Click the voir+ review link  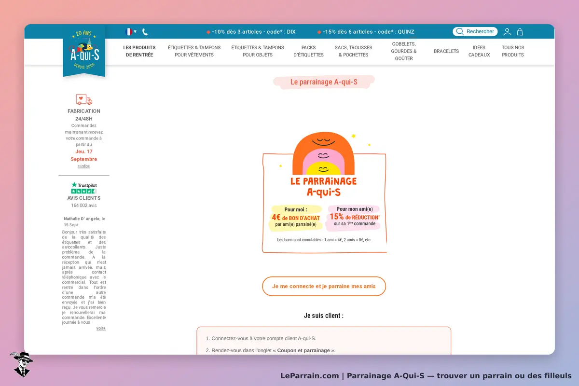pos(101,328)
